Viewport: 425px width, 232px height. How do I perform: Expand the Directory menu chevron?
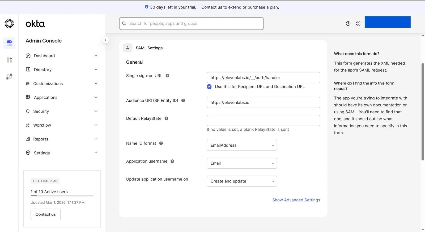pyautogui.click(x=96, y=69)
